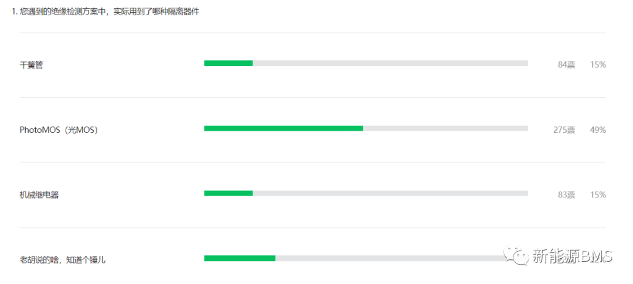Viewport: 633px width, 284px height.
Task: Click the green bar of PhotoMOS result
Action: 284,128
